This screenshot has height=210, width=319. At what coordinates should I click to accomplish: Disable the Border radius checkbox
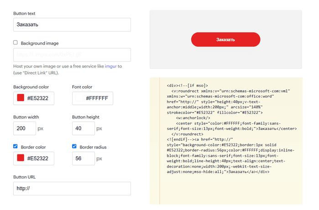[x=74, y=147]
